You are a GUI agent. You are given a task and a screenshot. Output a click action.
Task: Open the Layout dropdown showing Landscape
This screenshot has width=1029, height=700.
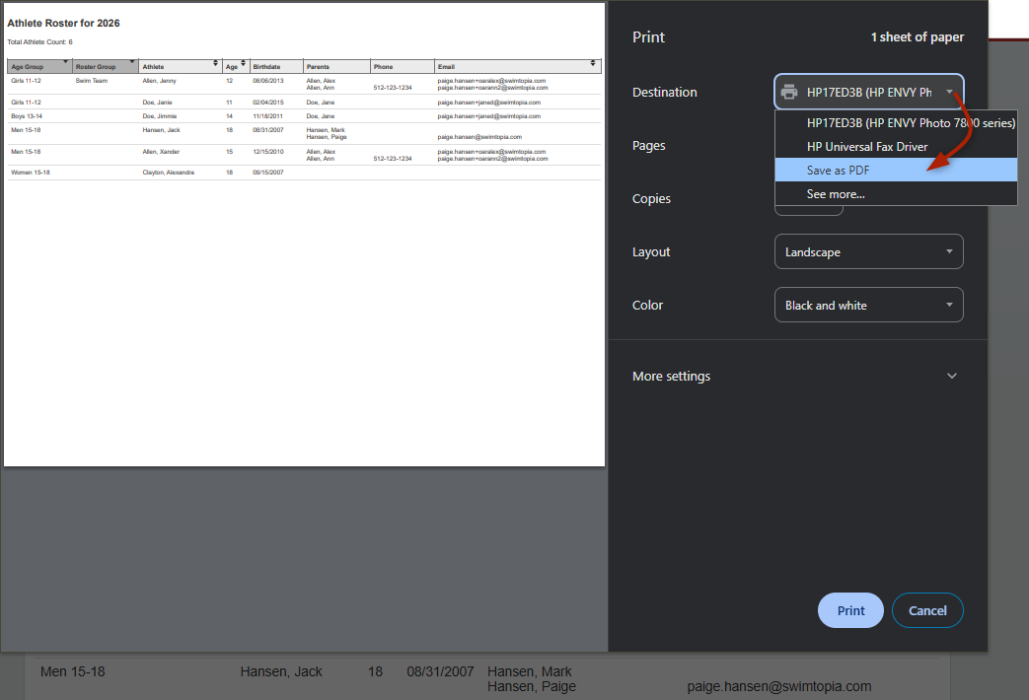click(868, 251)
